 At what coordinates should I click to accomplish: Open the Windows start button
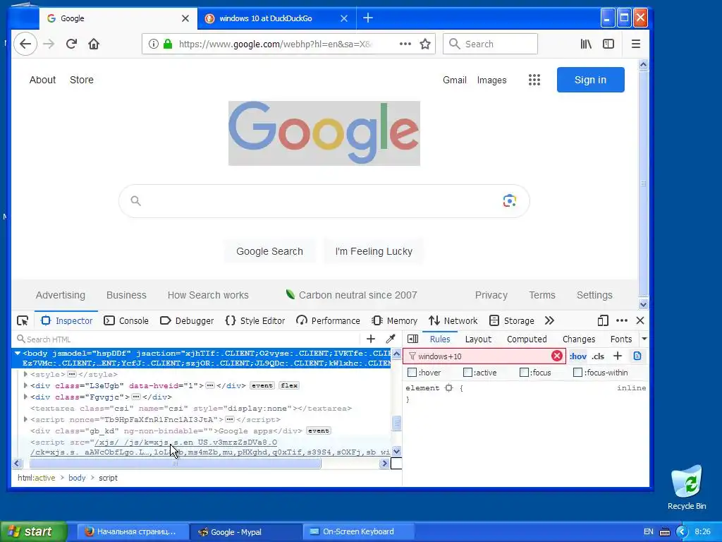tap(33, 531)
